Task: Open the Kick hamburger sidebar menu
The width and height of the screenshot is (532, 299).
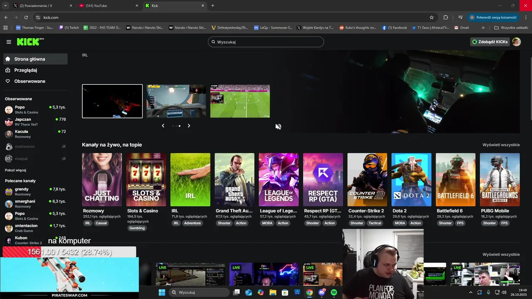Action: tap(9, 42)
